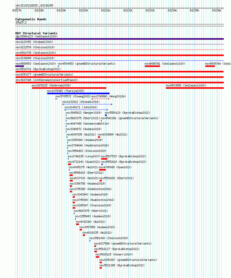This screenshot has height=278, width=231.
Task: Click the red bar under nsv6505764
Action: pyautogui.click(x=210, y=66)
